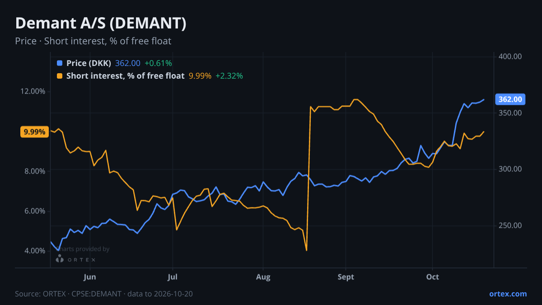Click the Source: ORTEX data footer text
This screenshot has width=542, height=305.
click(x=104, y=294)
